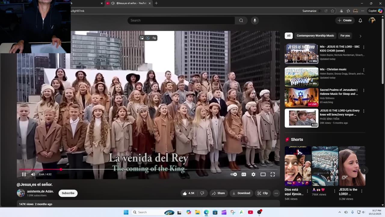Open the Favorites list icon in the toolbar
This screenshot has width=385, height=217.
coord(348,11)
